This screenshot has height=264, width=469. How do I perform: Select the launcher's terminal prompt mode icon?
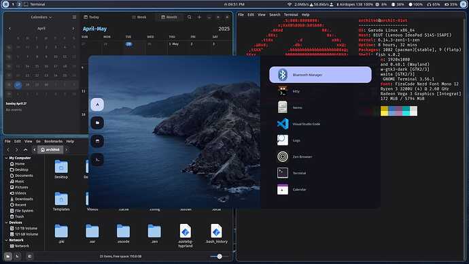coord(97,160)
